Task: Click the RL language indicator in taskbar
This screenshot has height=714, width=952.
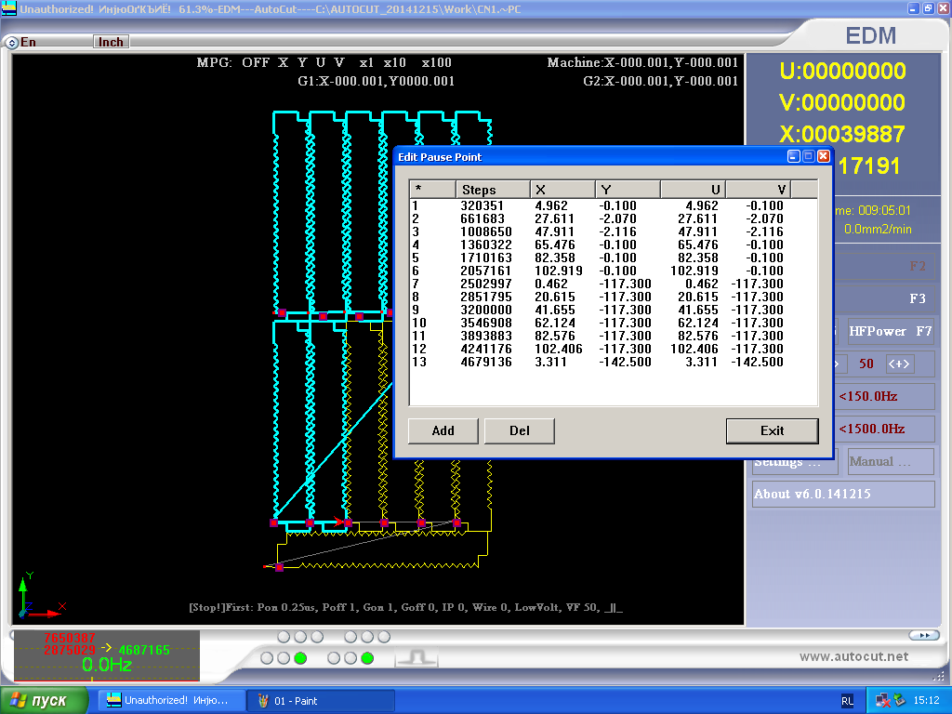Action: [x=847, y=702]
